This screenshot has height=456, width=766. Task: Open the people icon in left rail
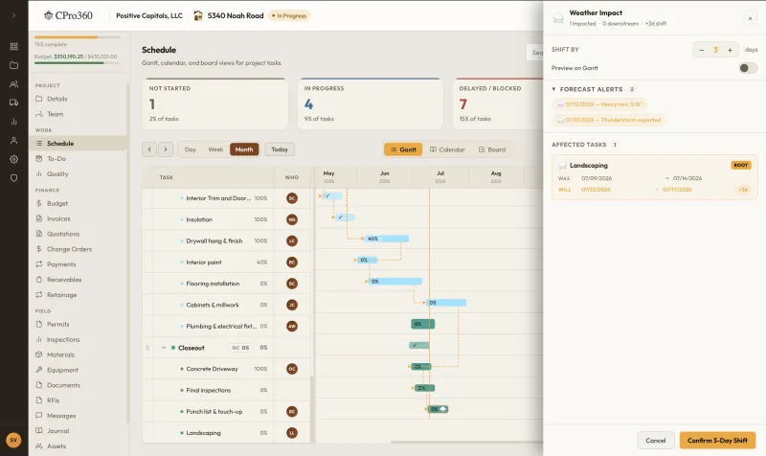coord(13,84)
